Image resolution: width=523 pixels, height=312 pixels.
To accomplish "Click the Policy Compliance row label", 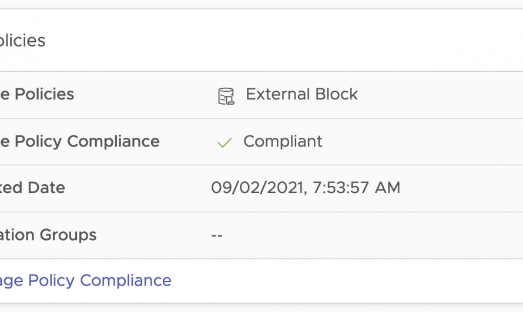I will tap(79, 141).
